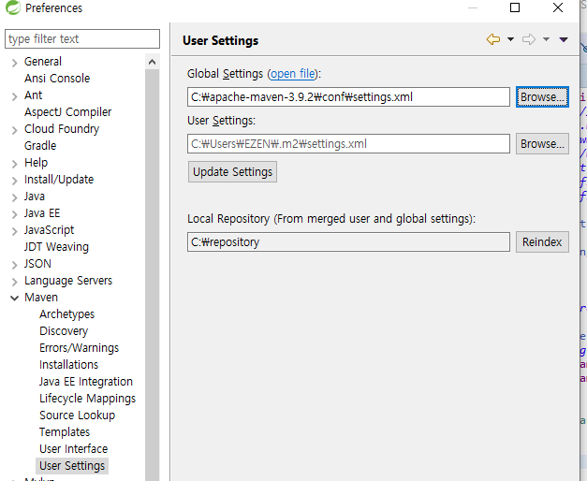Expand the Language Servers node
The width and height of the screenshot is (587, 481).
point(15,282)
